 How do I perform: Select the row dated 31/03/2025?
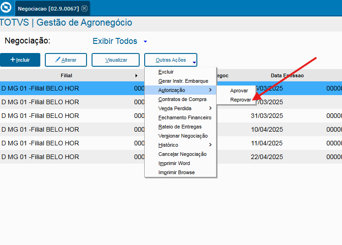point(171,116)
